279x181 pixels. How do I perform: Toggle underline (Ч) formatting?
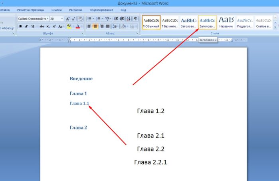[x=33, y=26]
